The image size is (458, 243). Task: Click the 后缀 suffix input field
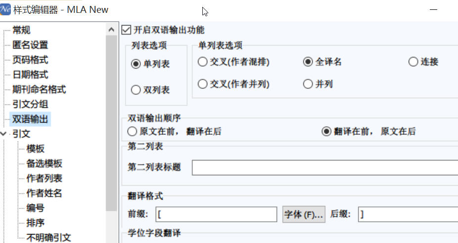(x=408, y=214)
